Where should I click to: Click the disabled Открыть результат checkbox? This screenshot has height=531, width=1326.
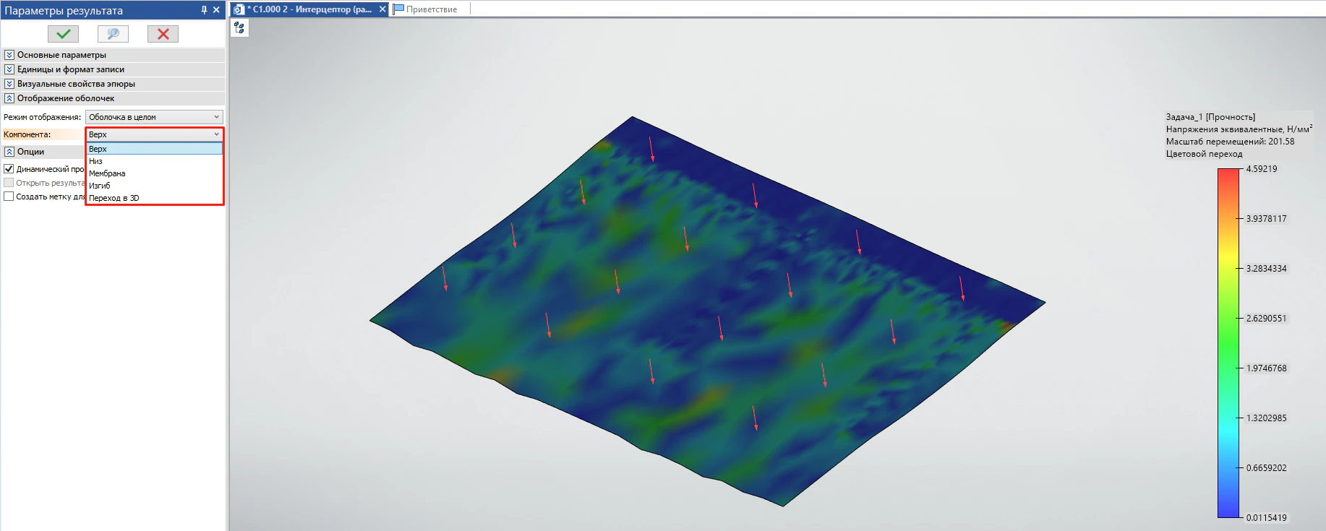[x=9, y=183]
